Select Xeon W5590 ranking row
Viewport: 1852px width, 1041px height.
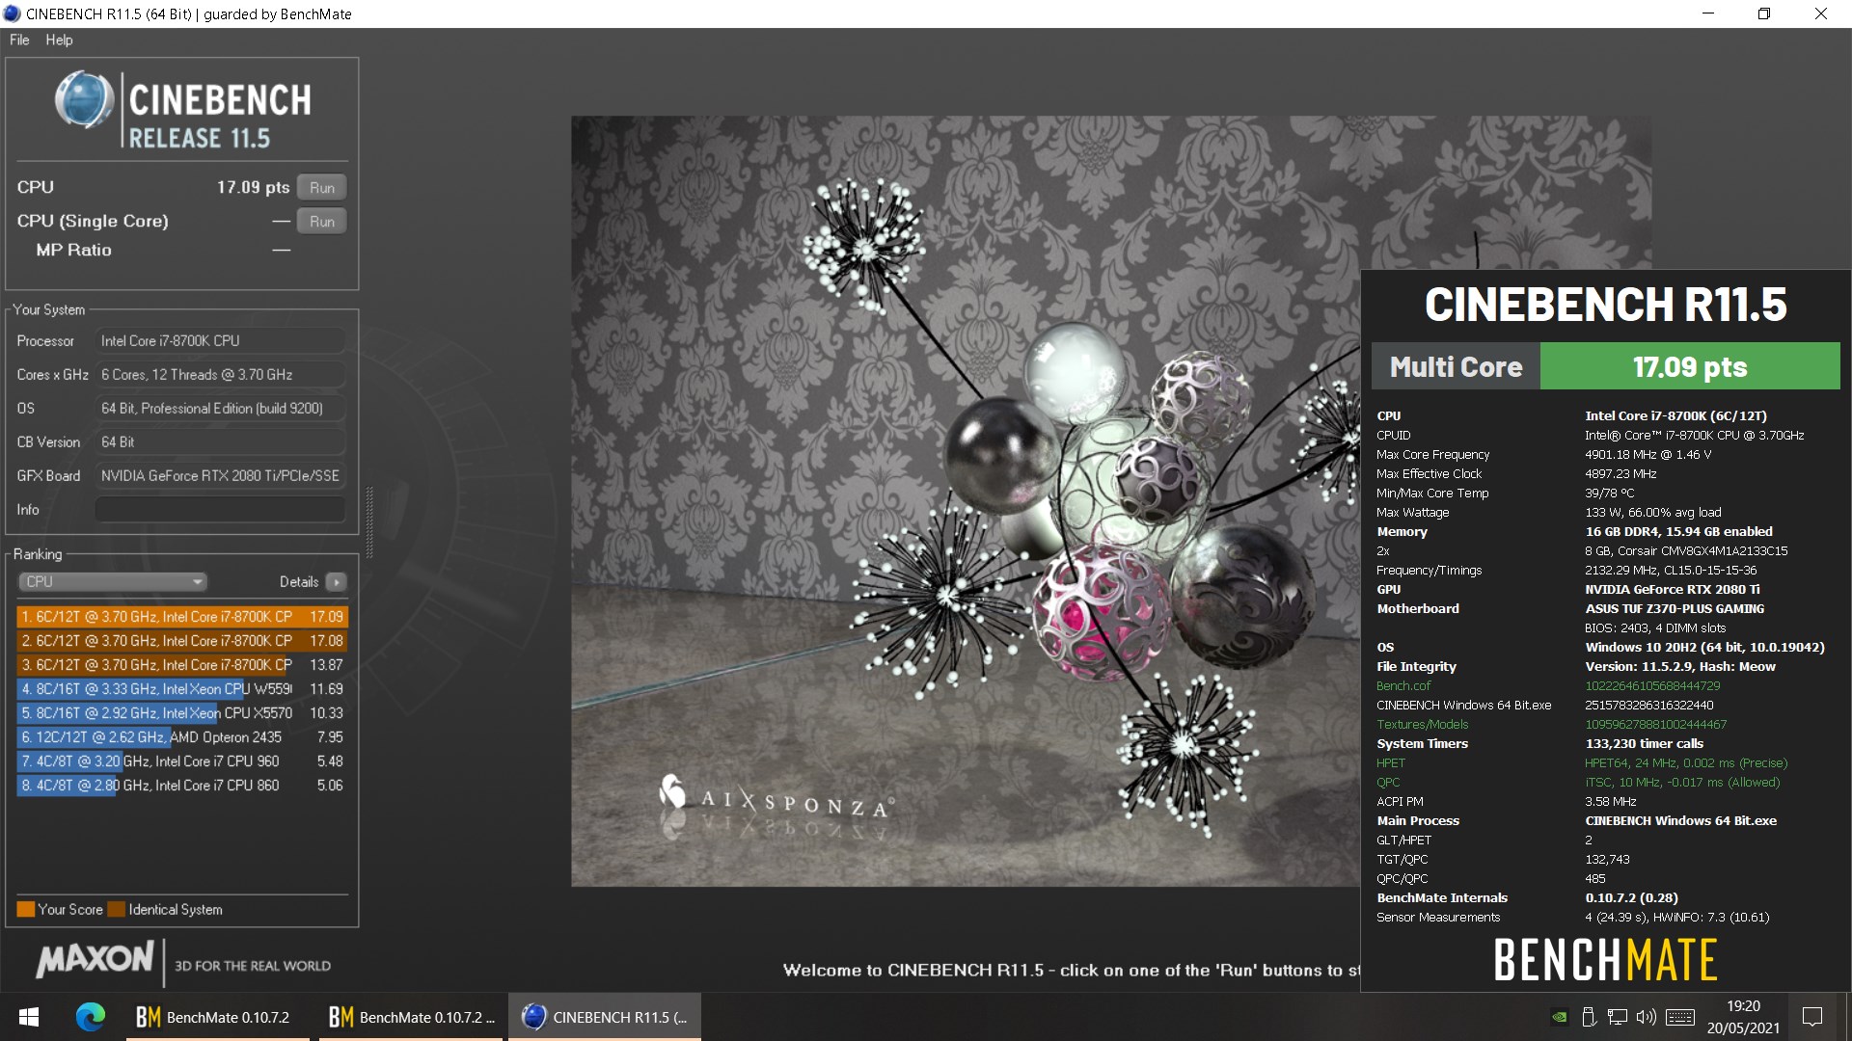pos(182,689)
